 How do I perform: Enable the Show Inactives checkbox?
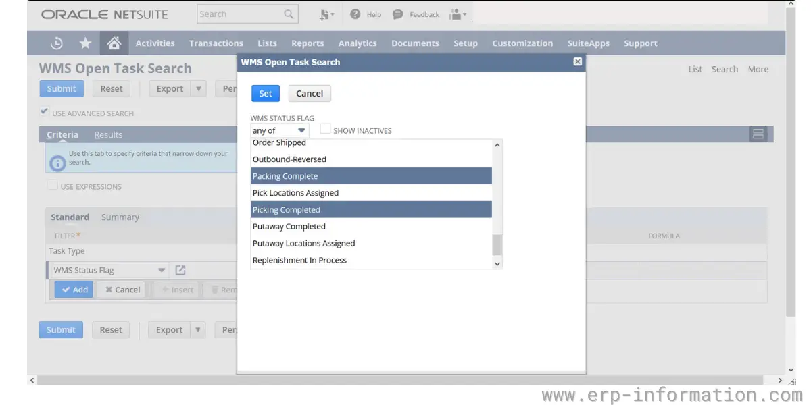325,129
